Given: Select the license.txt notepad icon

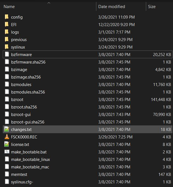Looking at the screenshot, I should click(7, 144).
